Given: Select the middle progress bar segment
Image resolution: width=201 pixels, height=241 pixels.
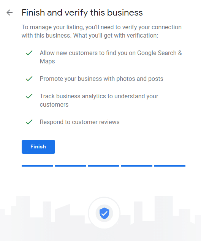Looking at the screenshot, I should tap(104, 166).
